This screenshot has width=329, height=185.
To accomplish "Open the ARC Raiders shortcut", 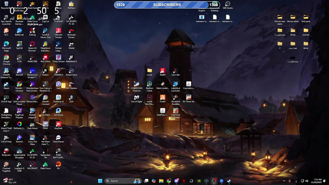I will [71, 86].
